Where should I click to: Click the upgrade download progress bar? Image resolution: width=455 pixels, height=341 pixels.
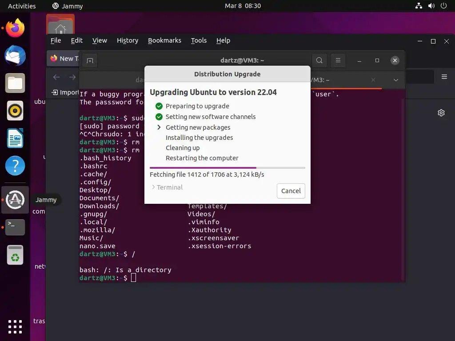point(227,167)
